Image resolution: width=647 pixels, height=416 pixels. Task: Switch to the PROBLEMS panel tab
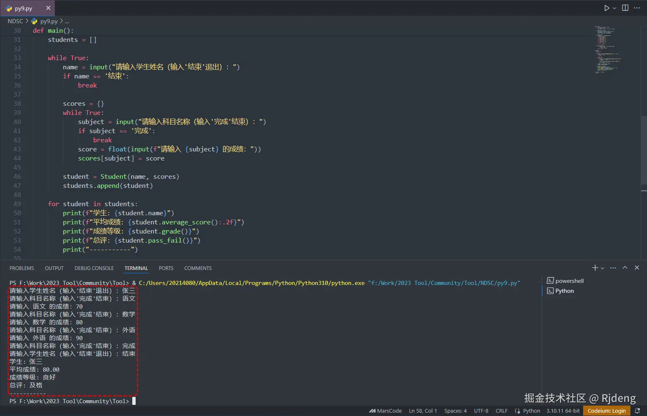tap(22, 268)
